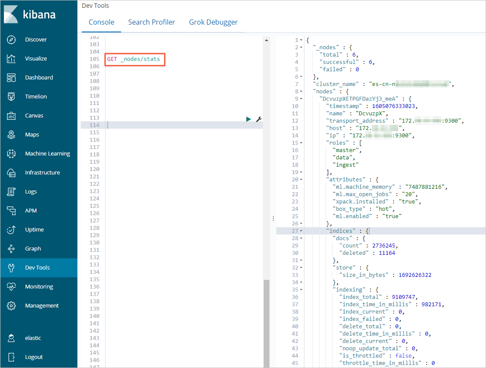Open Logs icon in sidebar
Screen dimensions: 486x368
click(x=11, y=192)
